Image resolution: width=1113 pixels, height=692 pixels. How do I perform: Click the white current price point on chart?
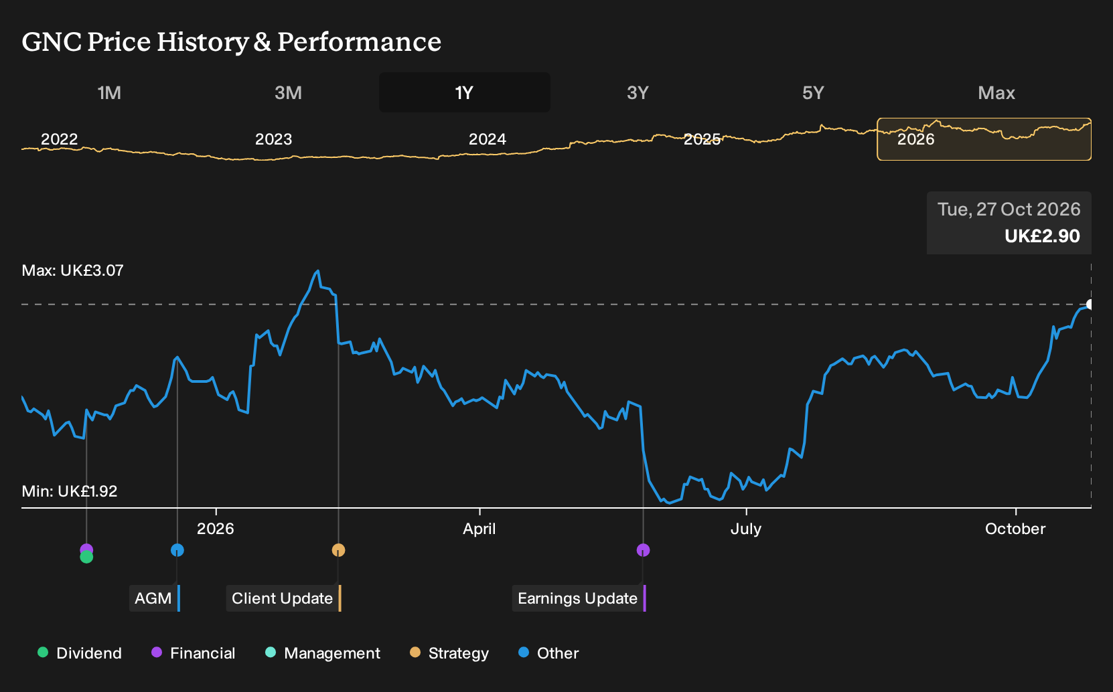pos(1090,305)
